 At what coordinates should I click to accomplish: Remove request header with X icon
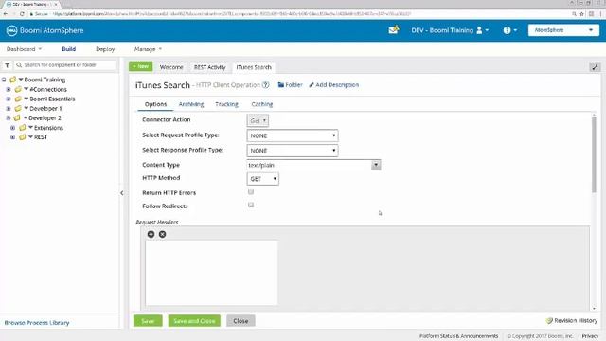162,234
